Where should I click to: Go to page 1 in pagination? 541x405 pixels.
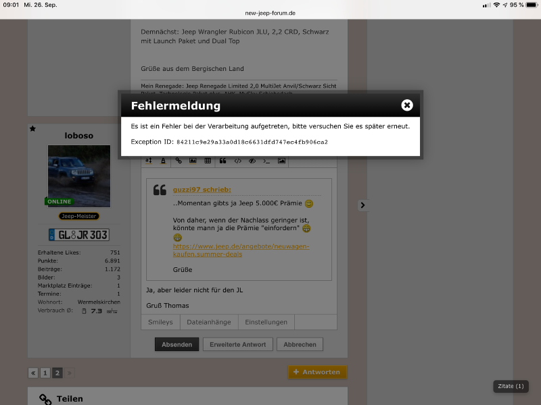tap(45, 373)
